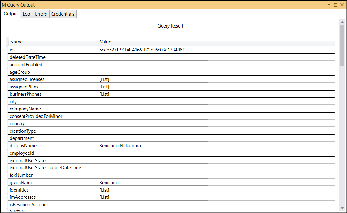The height and width of the screenshot is (213, 347).
Task: Select the ageGroup row
Action: (171, 72)
